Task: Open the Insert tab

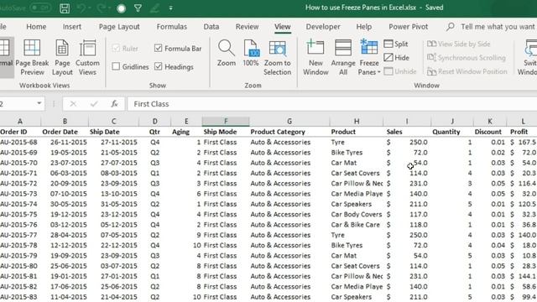Action: [72, 27]
